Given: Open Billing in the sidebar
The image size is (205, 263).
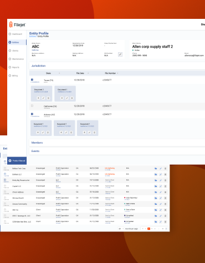Looking at the screenshot, I should tap(13, 75).
